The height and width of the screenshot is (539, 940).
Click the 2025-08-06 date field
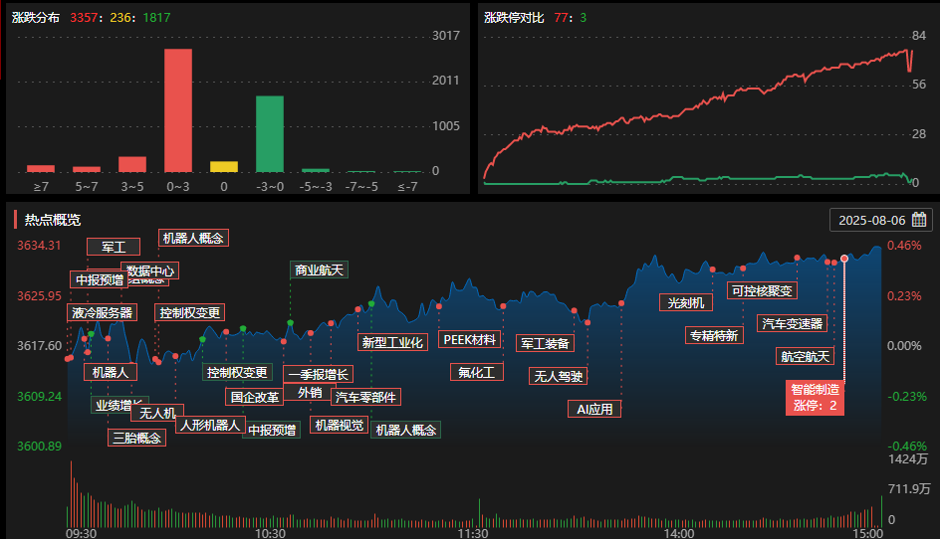(880, 220)
